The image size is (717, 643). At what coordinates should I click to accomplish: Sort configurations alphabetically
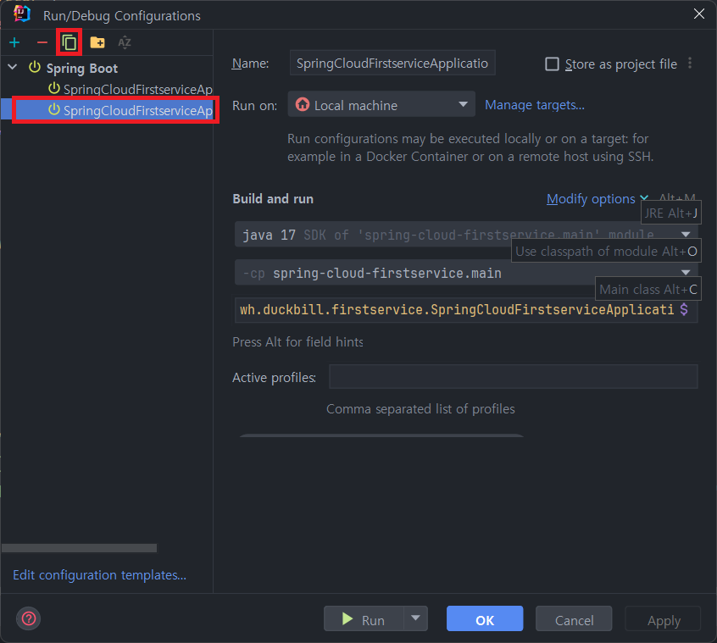pyautogui.click(x=125, y=42)
